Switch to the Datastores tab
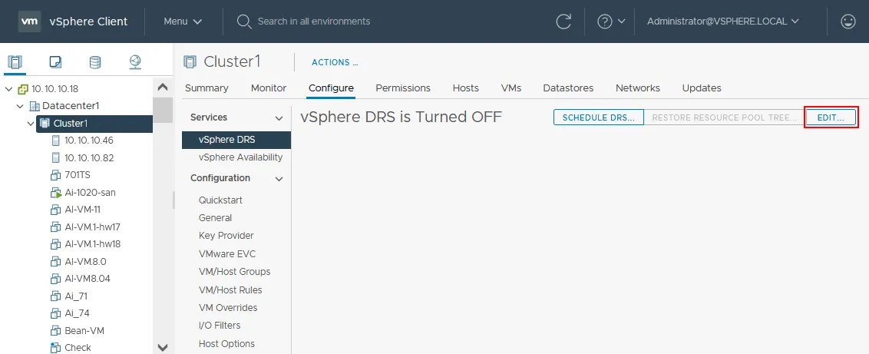This screenshot has height=354, width=869. (568, 88)
